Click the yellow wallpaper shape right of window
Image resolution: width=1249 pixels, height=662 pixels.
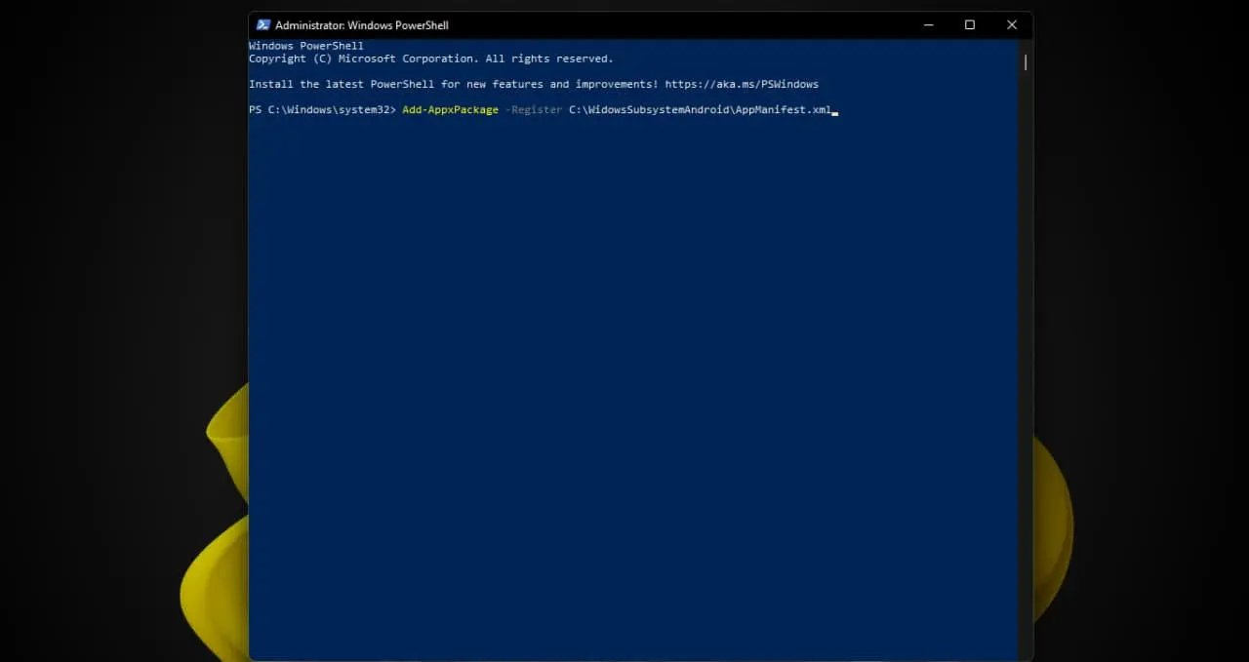point(1052,526)
